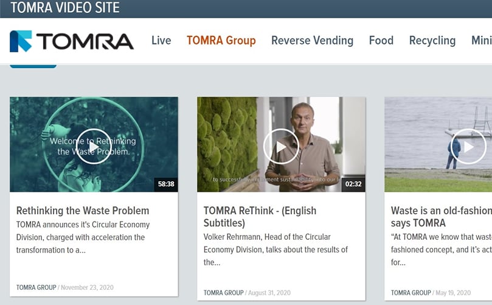Click the 58:38 duration badge
This screenshot has height=305, width=492.
pos(166,184)
